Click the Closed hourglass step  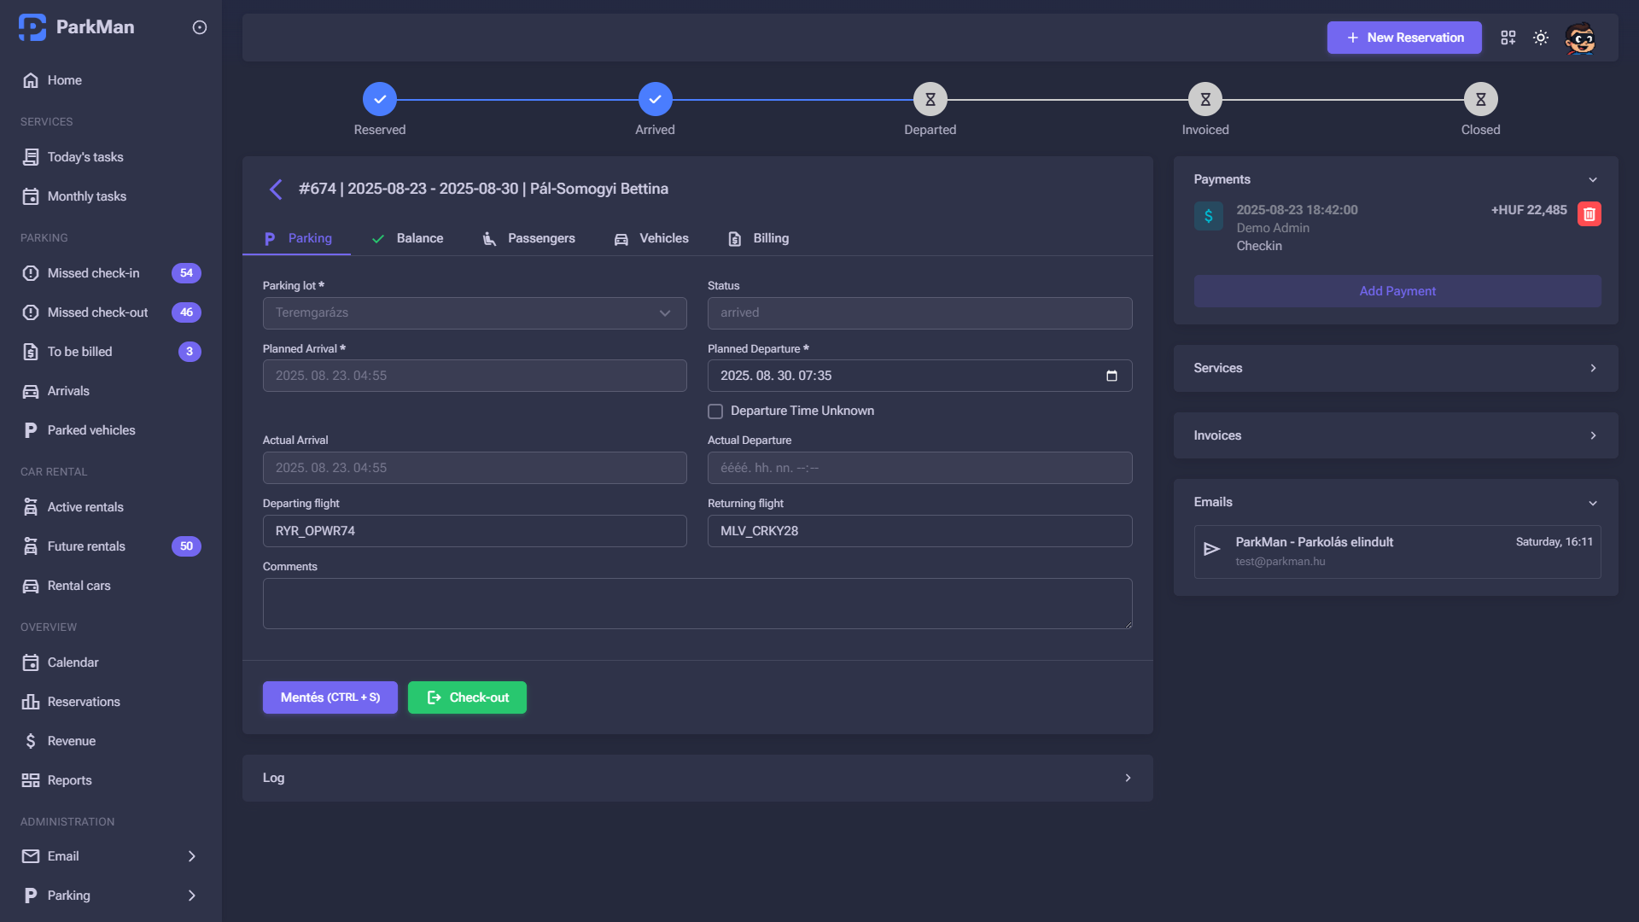1481,100
